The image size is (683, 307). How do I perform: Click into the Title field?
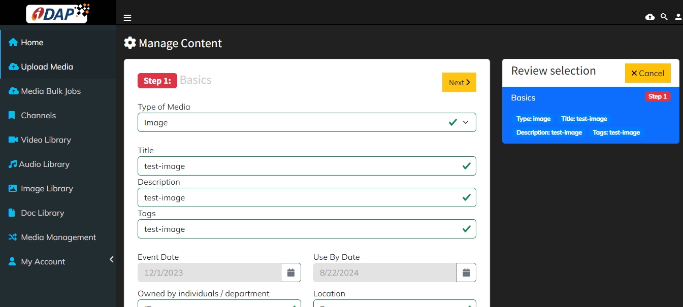307,166
